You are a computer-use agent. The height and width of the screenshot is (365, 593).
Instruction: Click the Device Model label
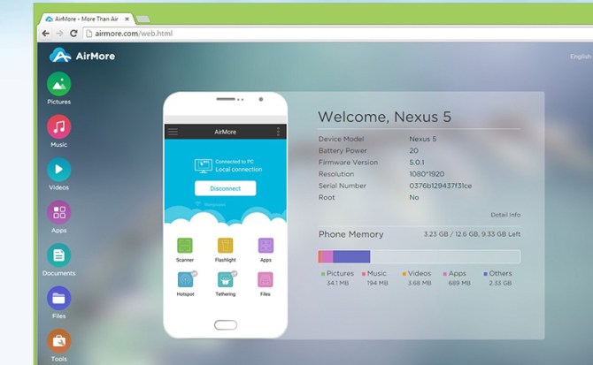click(x=341, y=139)
